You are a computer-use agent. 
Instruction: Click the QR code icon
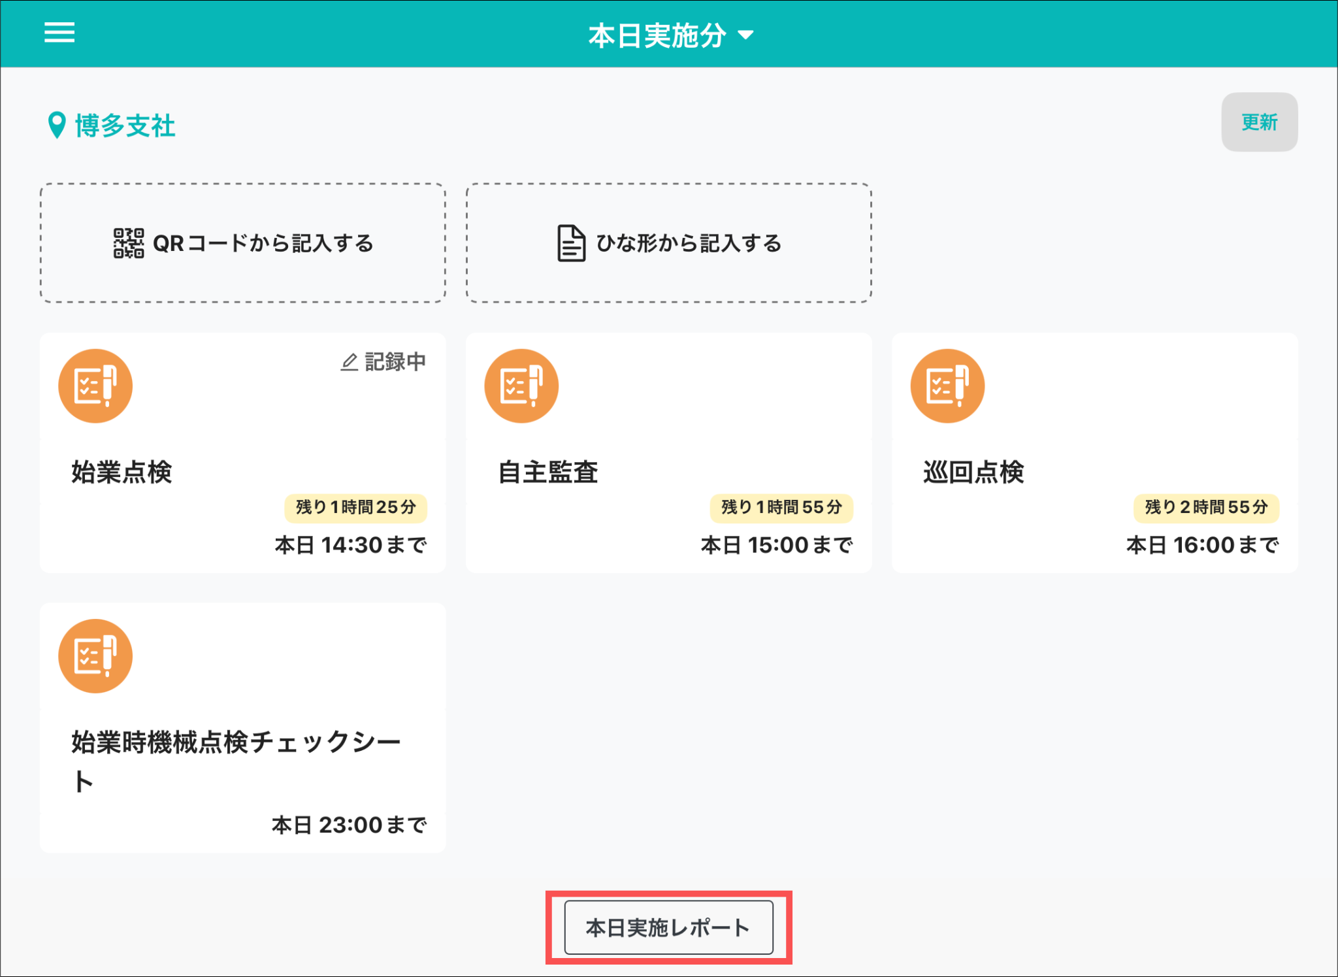click(129, 243)
